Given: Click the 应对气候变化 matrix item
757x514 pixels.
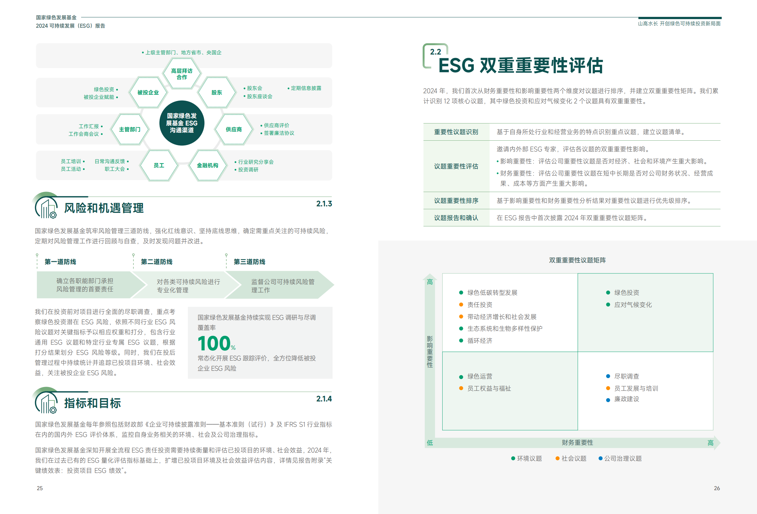Looking at the screenshot, I should (633, 305).
